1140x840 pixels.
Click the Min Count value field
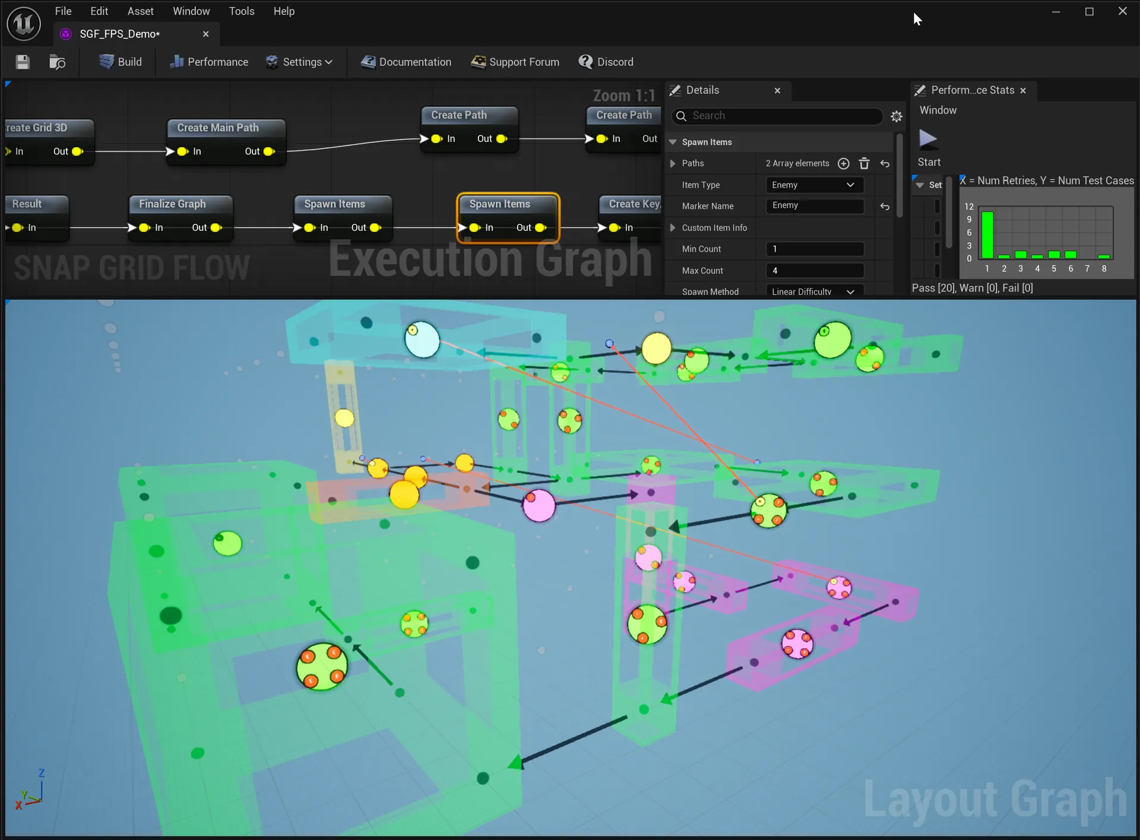(814, 249)
